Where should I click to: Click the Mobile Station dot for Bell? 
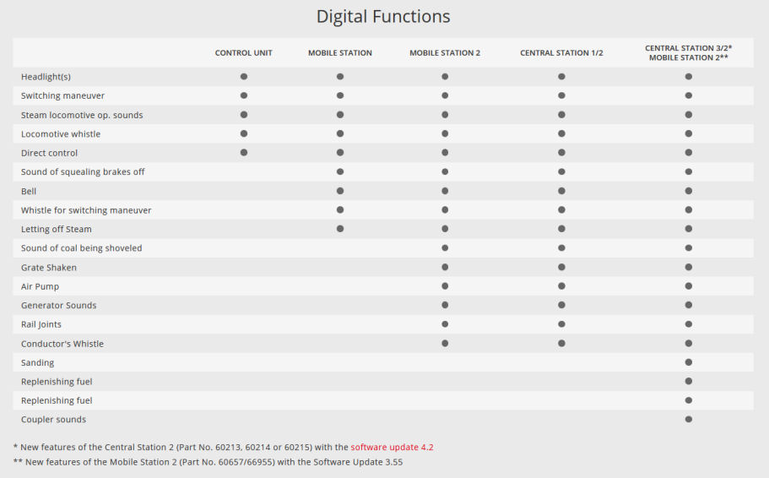coord(340,191)
